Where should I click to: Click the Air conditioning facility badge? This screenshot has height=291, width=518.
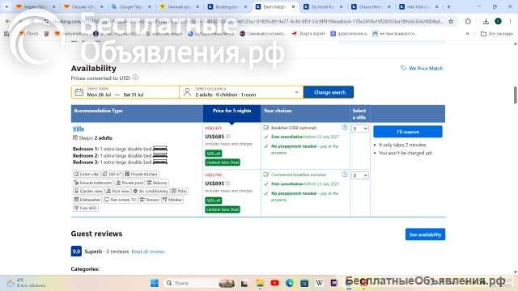coord(151,191)
